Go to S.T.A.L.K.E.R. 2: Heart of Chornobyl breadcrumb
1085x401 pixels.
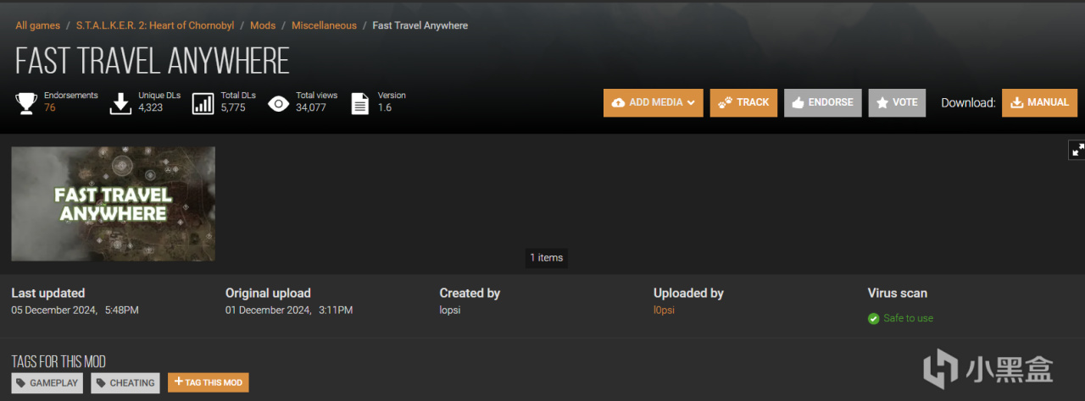coord(157,25)
